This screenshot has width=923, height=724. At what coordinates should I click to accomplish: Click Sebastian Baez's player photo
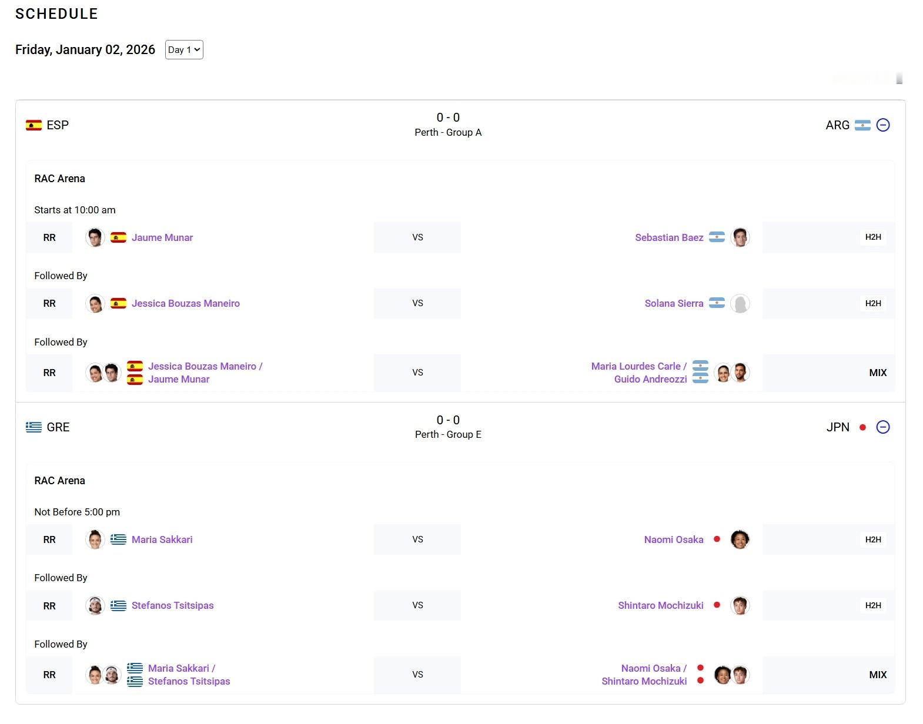[x=740, y=237]
